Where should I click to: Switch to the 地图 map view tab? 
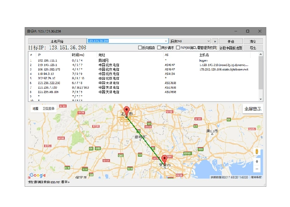pyautogui.click(x=35, y=109)
